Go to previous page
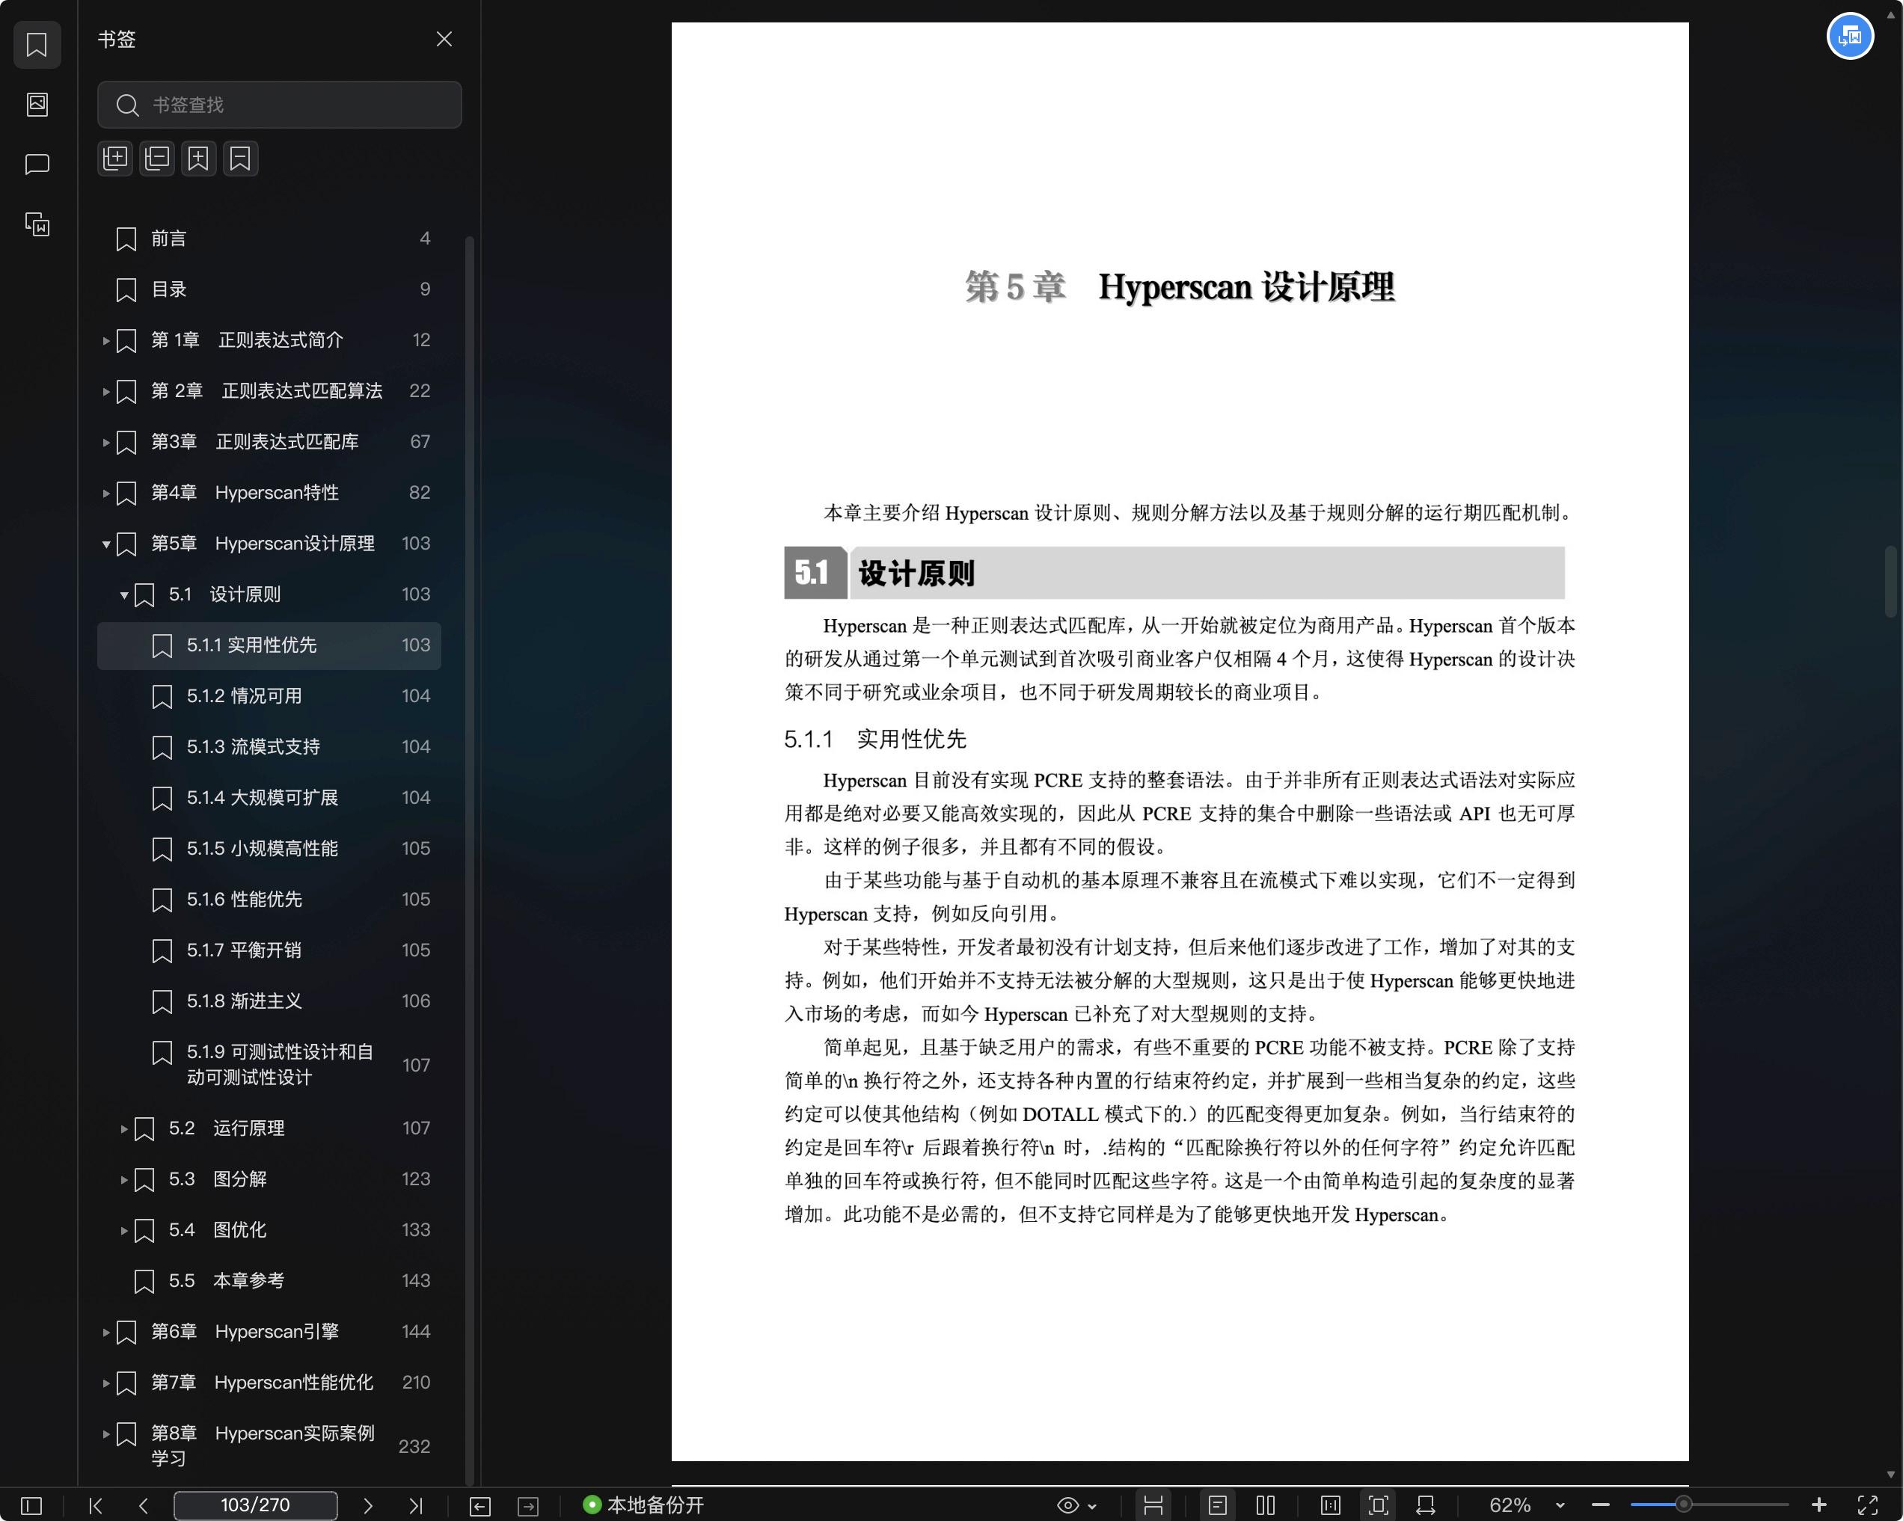This screenshot has height=1521, width=1903. pos(143,1505)
